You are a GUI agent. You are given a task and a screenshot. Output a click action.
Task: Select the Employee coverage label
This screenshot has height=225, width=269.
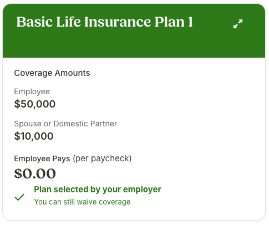pyautogui.click(x=32, y=91)
